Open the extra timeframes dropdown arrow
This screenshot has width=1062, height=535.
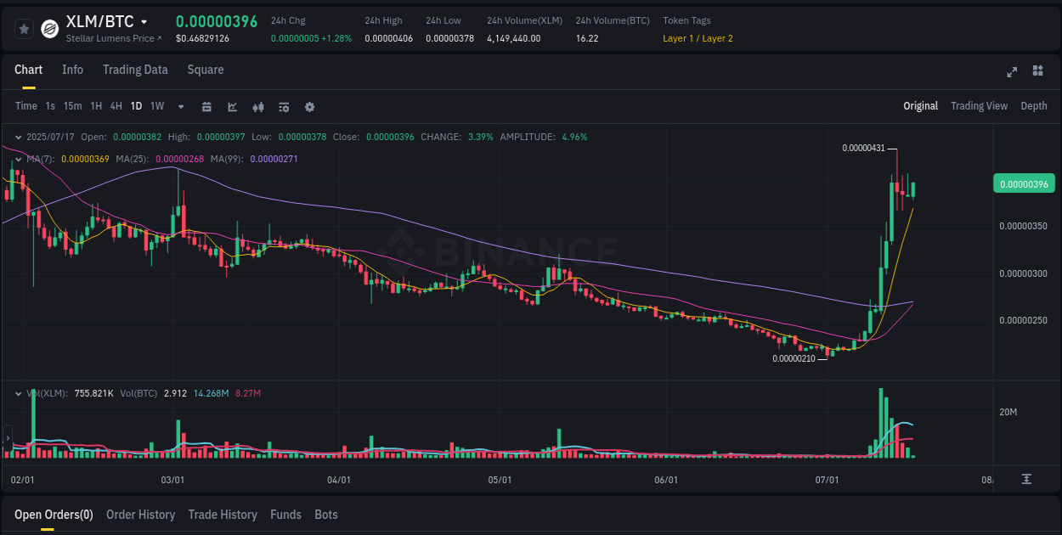tap(180, 107)
